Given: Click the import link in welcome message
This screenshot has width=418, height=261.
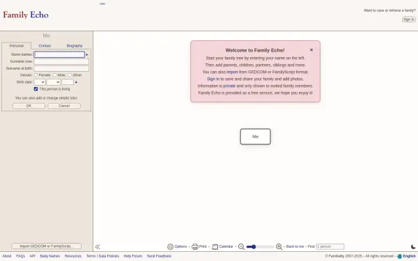Looking at the screenshot, I should pyautogui.click(x=232, y=72).
